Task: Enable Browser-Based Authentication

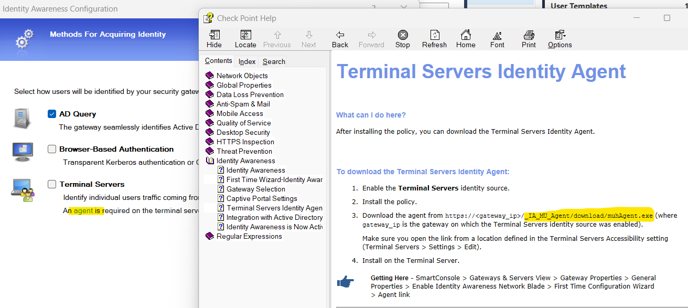Action: pyautogui.click(x=51, y=149)
